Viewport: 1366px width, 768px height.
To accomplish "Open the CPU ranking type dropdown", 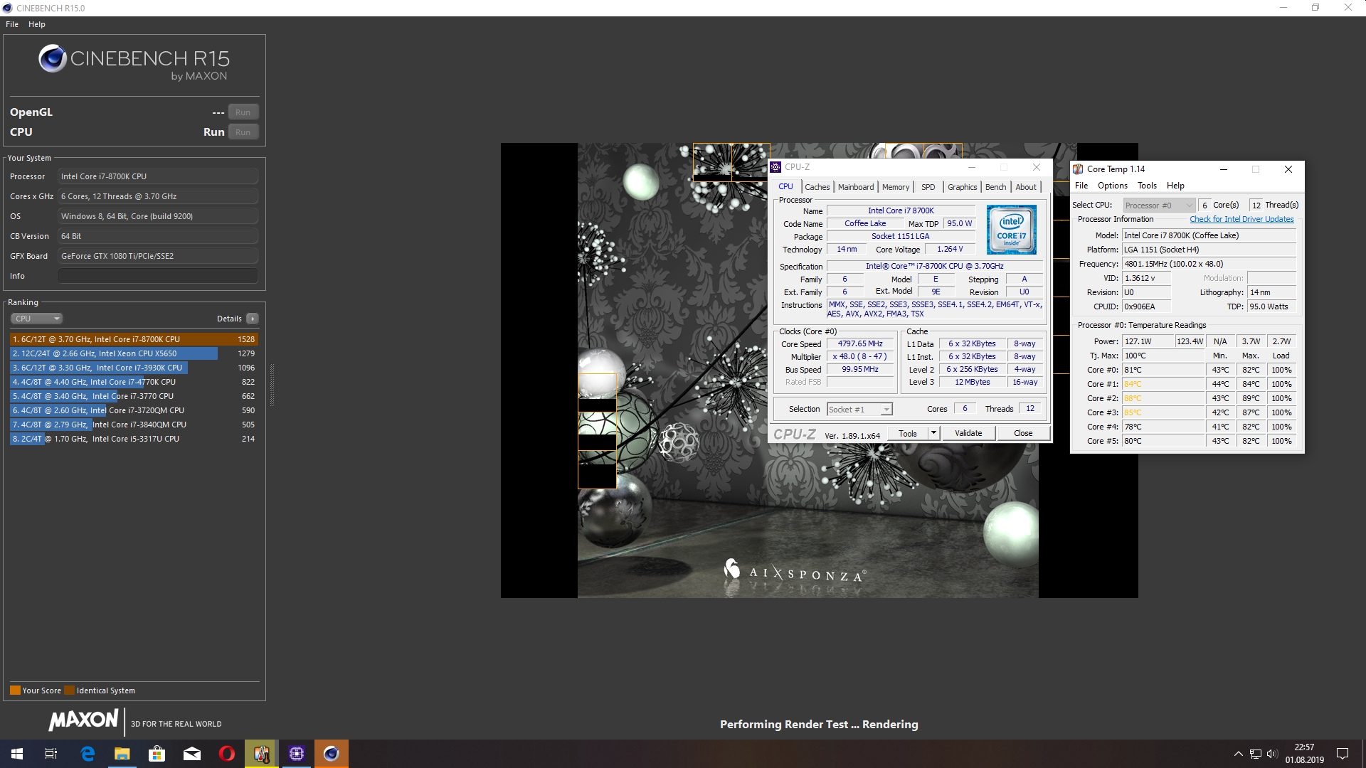I will pyautogui.click(x=37, y=319).
